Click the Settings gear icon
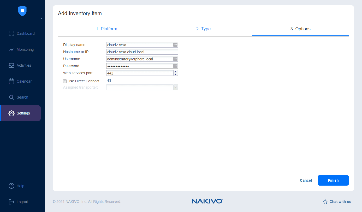Image resolution: width=362 pixels, height=212 pixels. 11,113
